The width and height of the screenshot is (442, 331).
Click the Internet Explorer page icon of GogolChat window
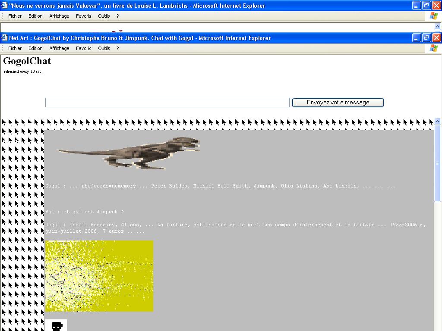pyautogui.click(x=4, y=38)
